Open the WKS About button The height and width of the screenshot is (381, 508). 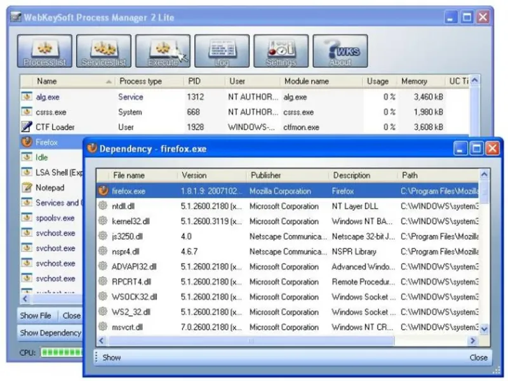(340, 51)
